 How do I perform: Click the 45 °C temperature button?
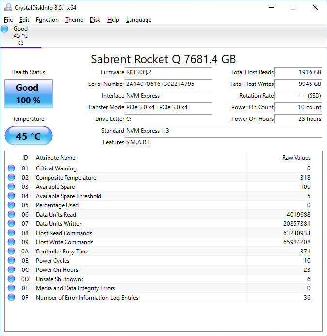29,136
